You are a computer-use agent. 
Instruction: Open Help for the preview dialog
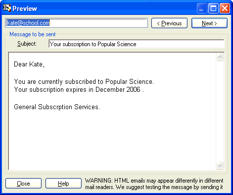[63, 184]
